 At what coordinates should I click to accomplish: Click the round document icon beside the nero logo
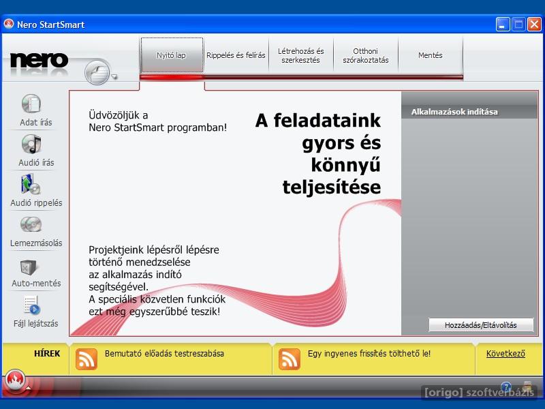(97, 72)
